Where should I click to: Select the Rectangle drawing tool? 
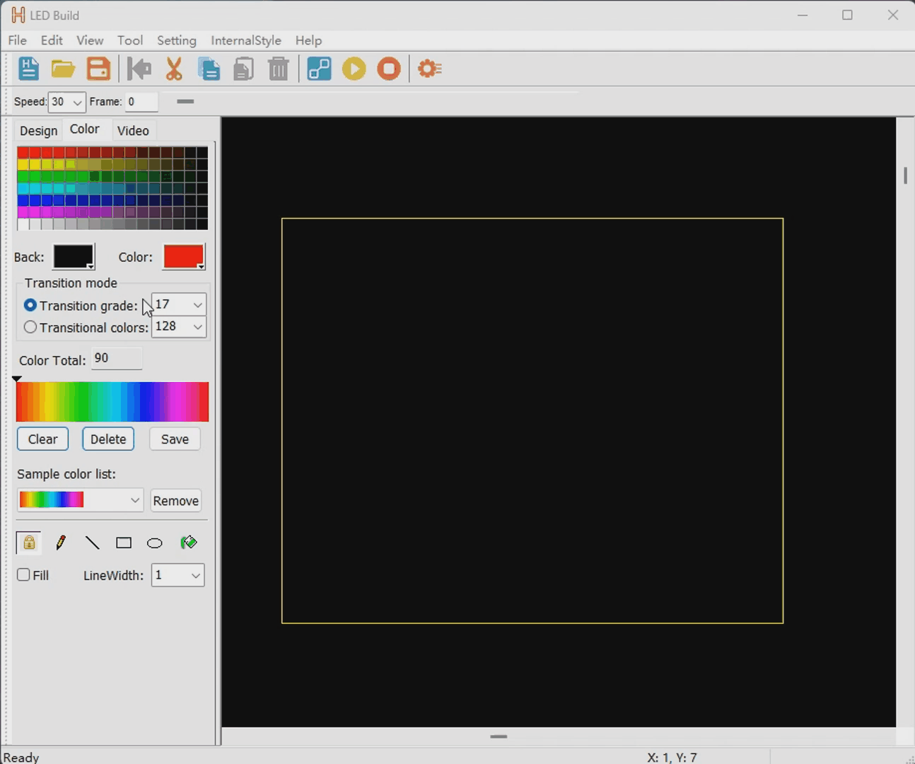124,542
